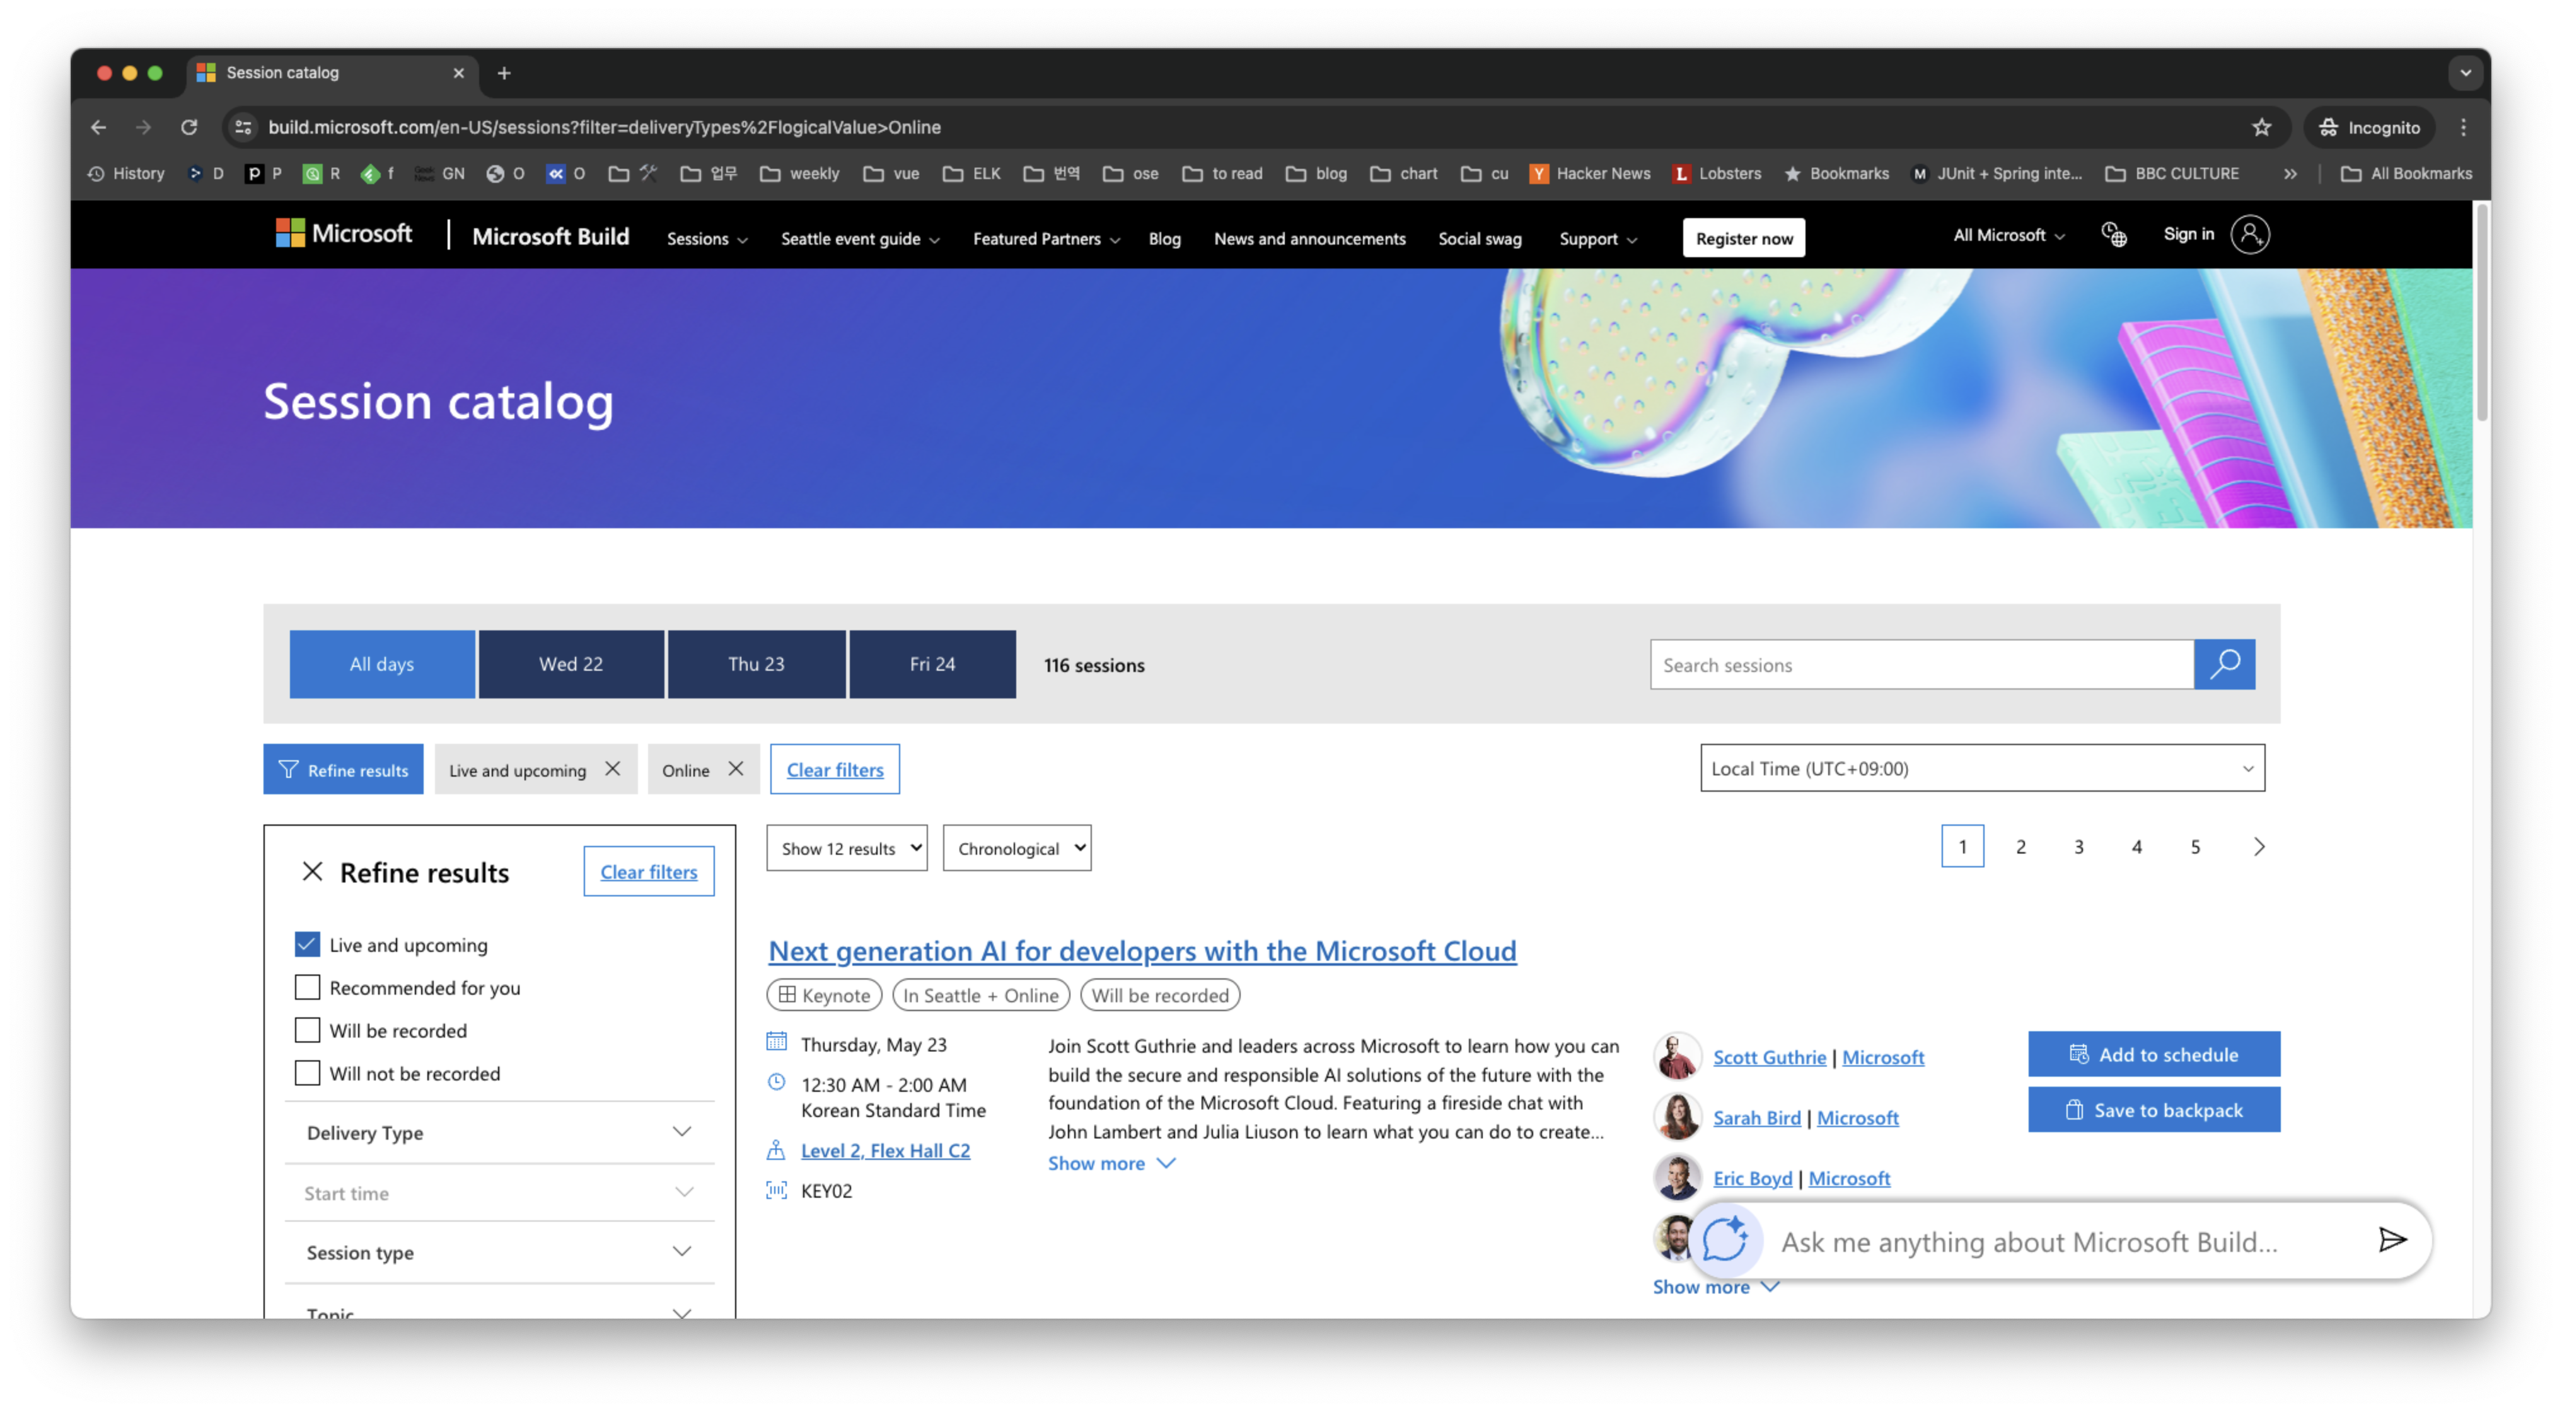2562x1412 pixels.
Task: Open a new browser tab
Action: [504, 72]
